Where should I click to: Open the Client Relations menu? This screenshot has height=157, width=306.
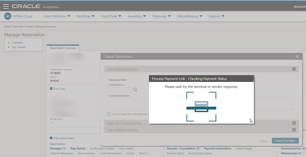57,16
